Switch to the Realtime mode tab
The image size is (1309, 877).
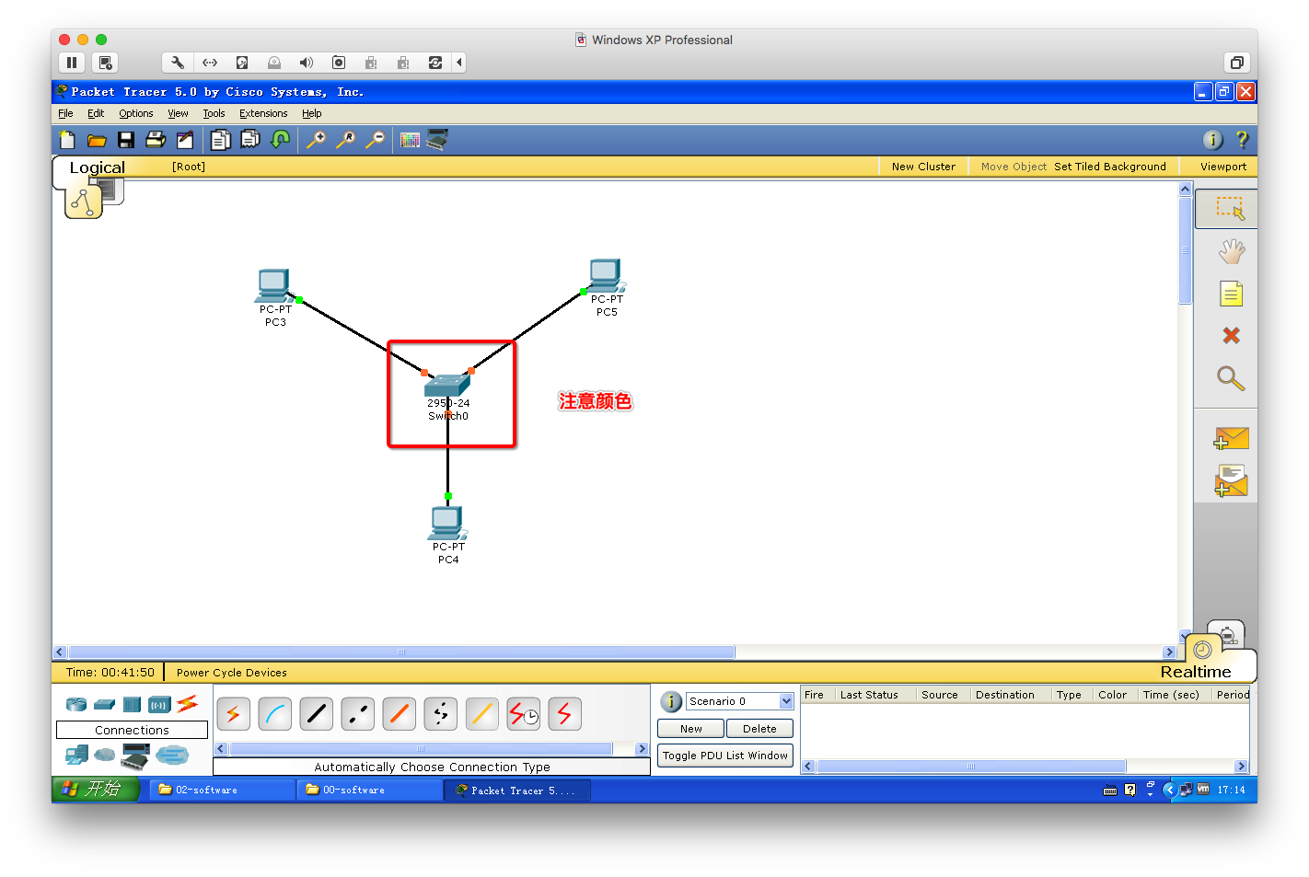coord(1196,672)
